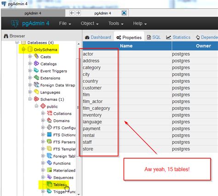Select the actor table row

tap(150, 54)
